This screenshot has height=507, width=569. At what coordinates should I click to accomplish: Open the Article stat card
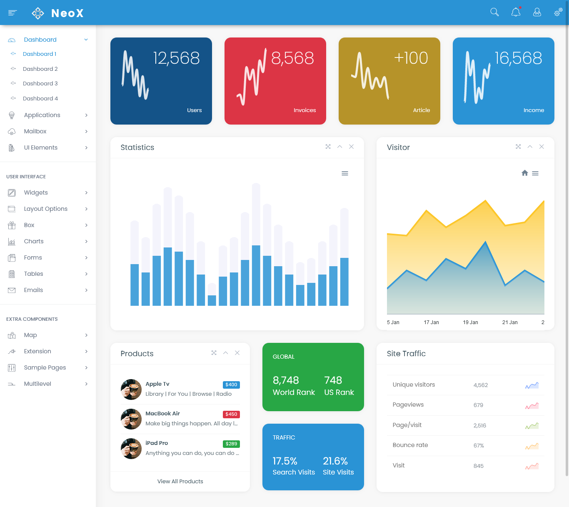pyautogui.click(x=389, y=81)
